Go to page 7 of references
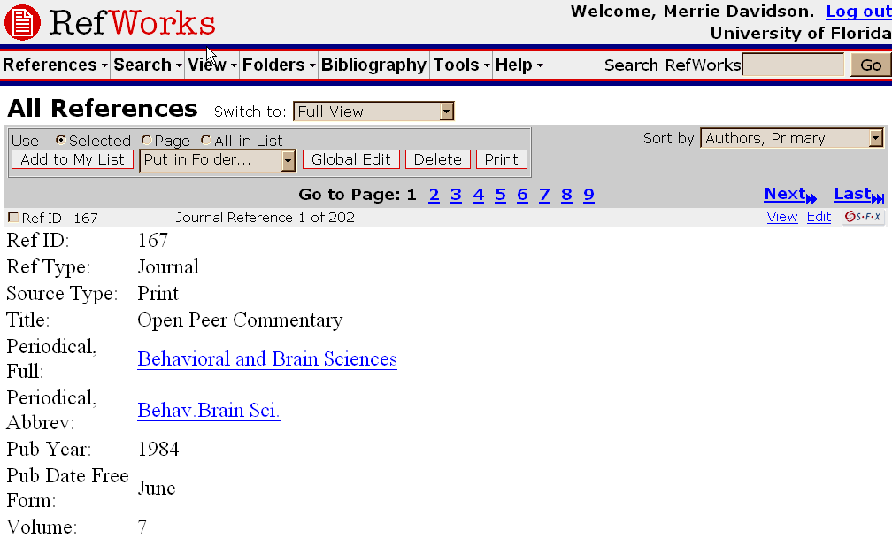The image size is (892, 539). click(544, 196)
